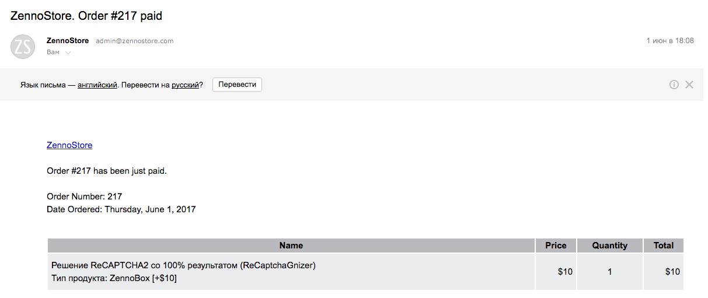Open the ZennoStore link in email body
708x298 pixels.
click(69, 145)
